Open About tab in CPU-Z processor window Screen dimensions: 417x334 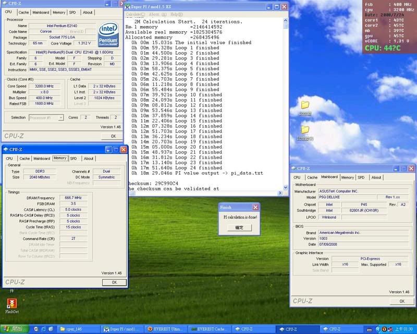(x=88, y=13)
